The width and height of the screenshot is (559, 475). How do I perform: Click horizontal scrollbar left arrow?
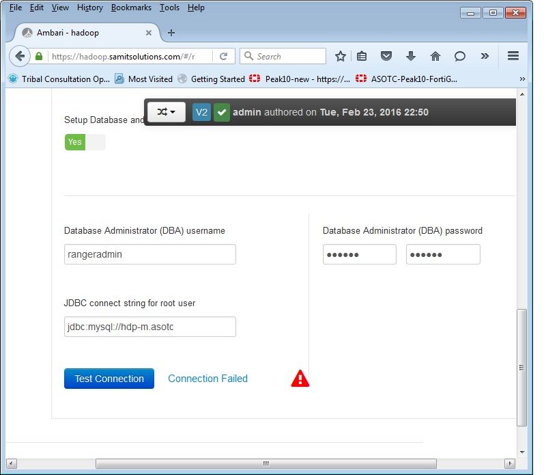pos(12,463)
